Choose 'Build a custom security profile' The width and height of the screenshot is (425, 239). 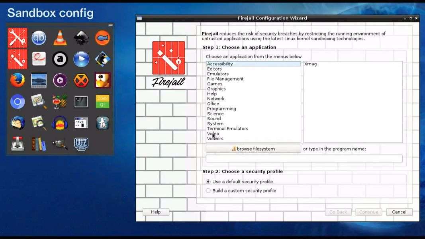208,191
